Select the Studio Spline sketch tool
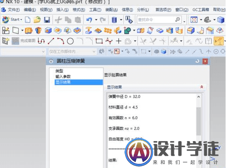The height and width of the screenshot is (168, 226). [109, 41]
